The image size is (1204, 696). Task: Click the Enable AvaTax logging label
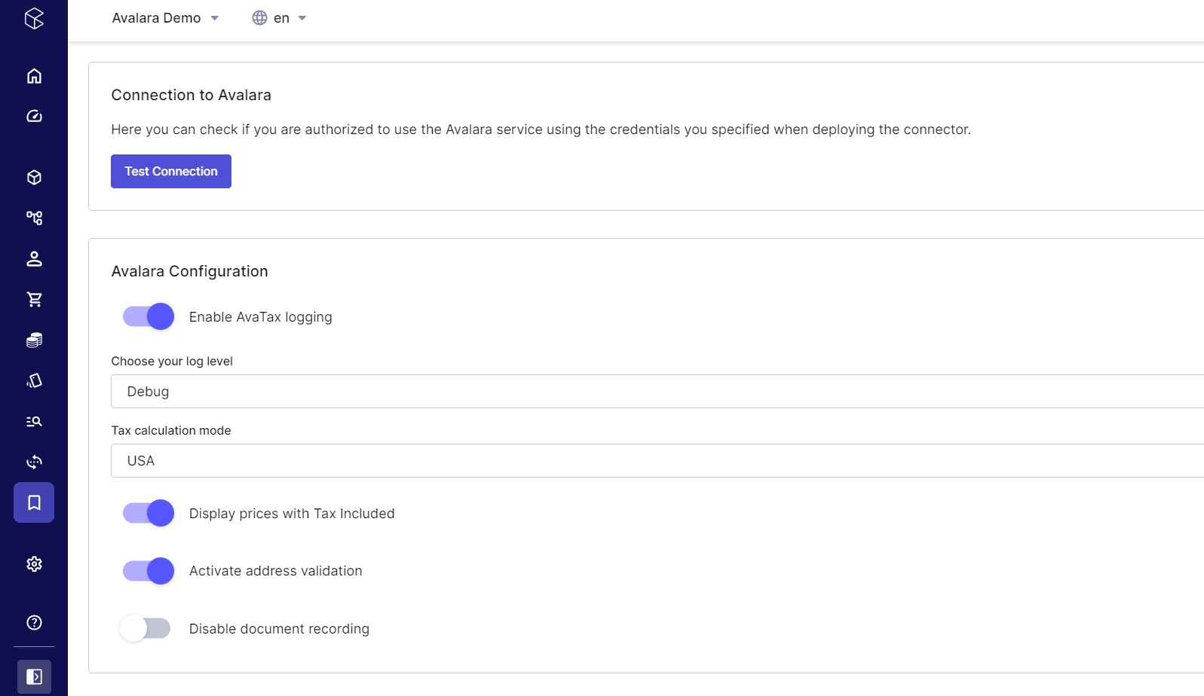coord(261,317)
